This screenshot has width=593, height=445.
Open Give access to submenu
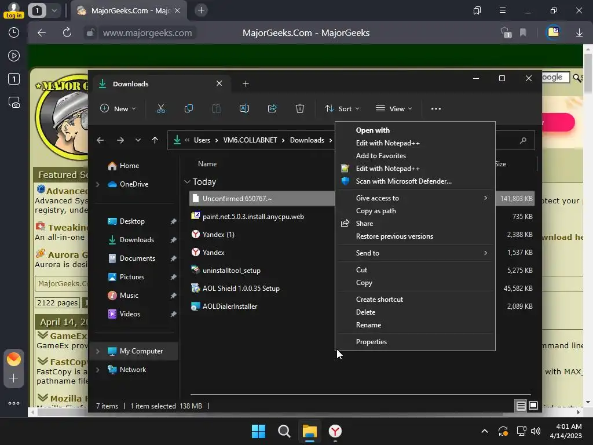(x=415, y=198)
